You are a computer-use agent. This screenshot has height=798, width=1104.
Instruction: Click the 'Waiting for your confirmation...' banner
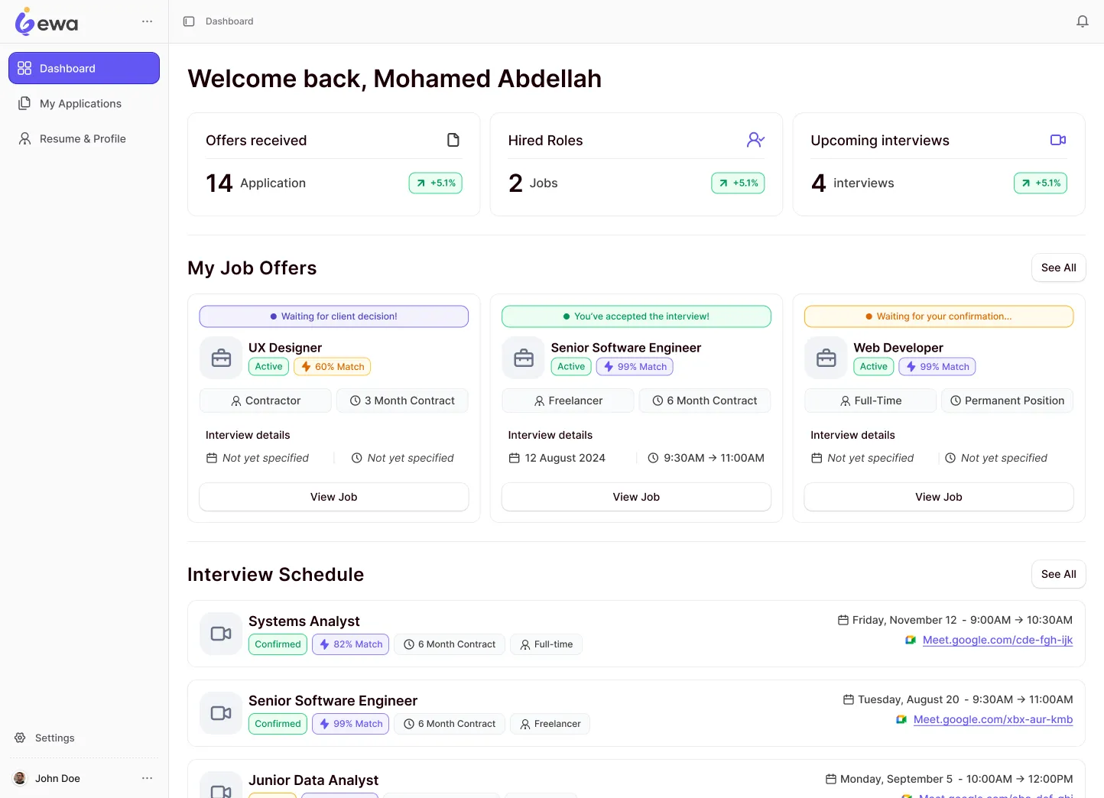pos(939,316)
